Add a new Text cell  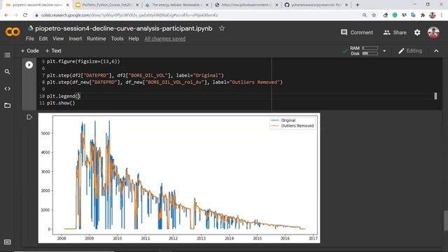(x=53, y=50)
